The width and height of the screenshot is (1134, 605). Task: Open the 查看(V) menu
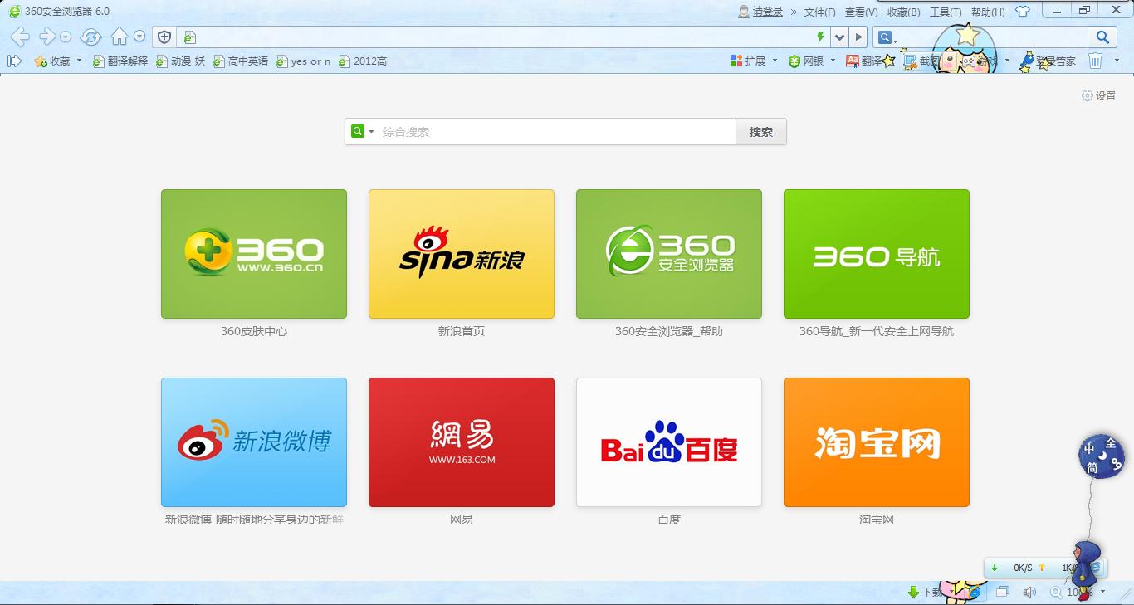click(x=861, y=12)
